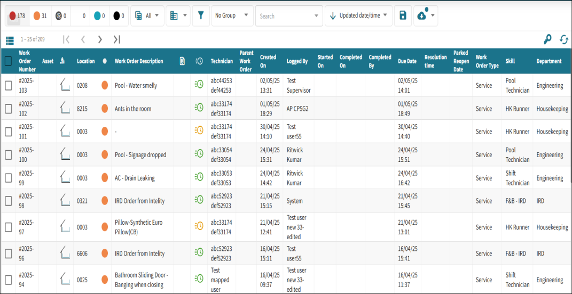This screenshot has width=572, height=294.
Task: Click the room icon for #2025-102
Action: tap(65, 108)
